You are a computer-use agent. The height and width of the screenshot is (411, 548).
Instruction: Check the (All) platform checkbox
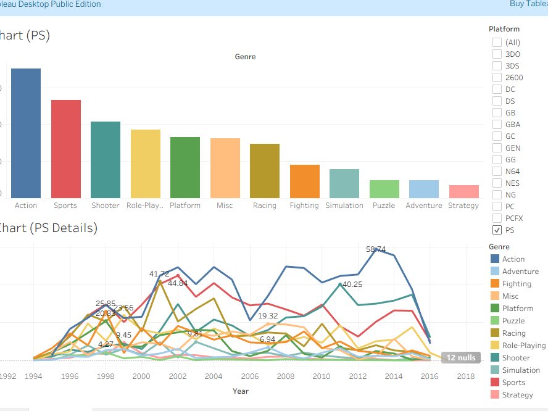(x=497, y=43)
